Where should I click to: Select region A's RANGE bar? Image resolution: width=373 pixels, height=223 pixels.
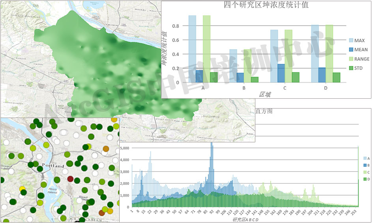[206, 49]
